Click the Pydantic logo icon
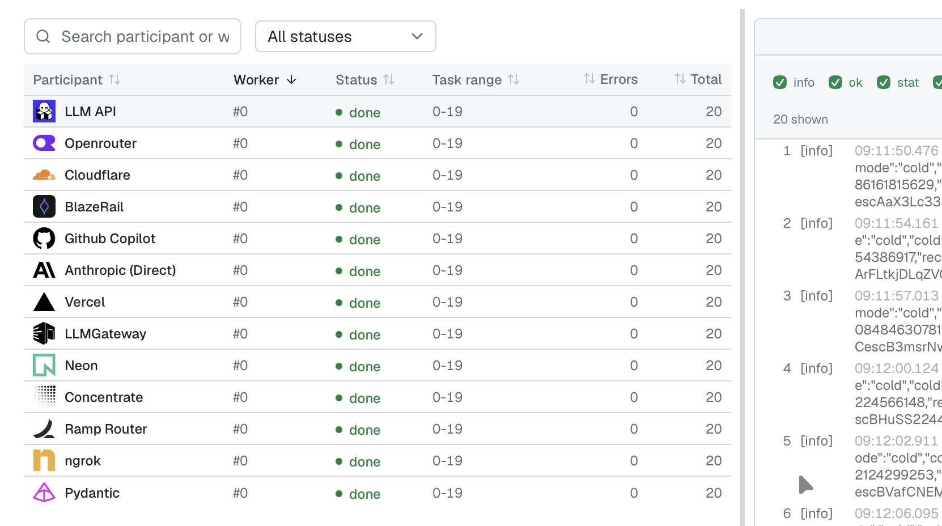 pos(44,492)
